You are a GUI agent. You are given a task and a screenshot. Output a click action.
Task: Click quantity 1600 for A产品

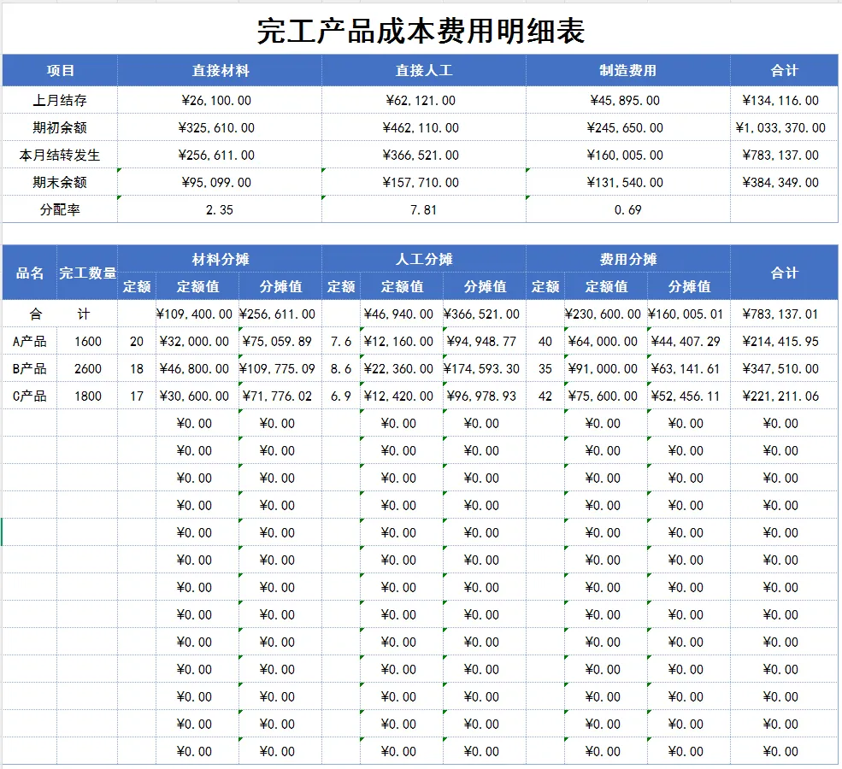click(87, 341)
